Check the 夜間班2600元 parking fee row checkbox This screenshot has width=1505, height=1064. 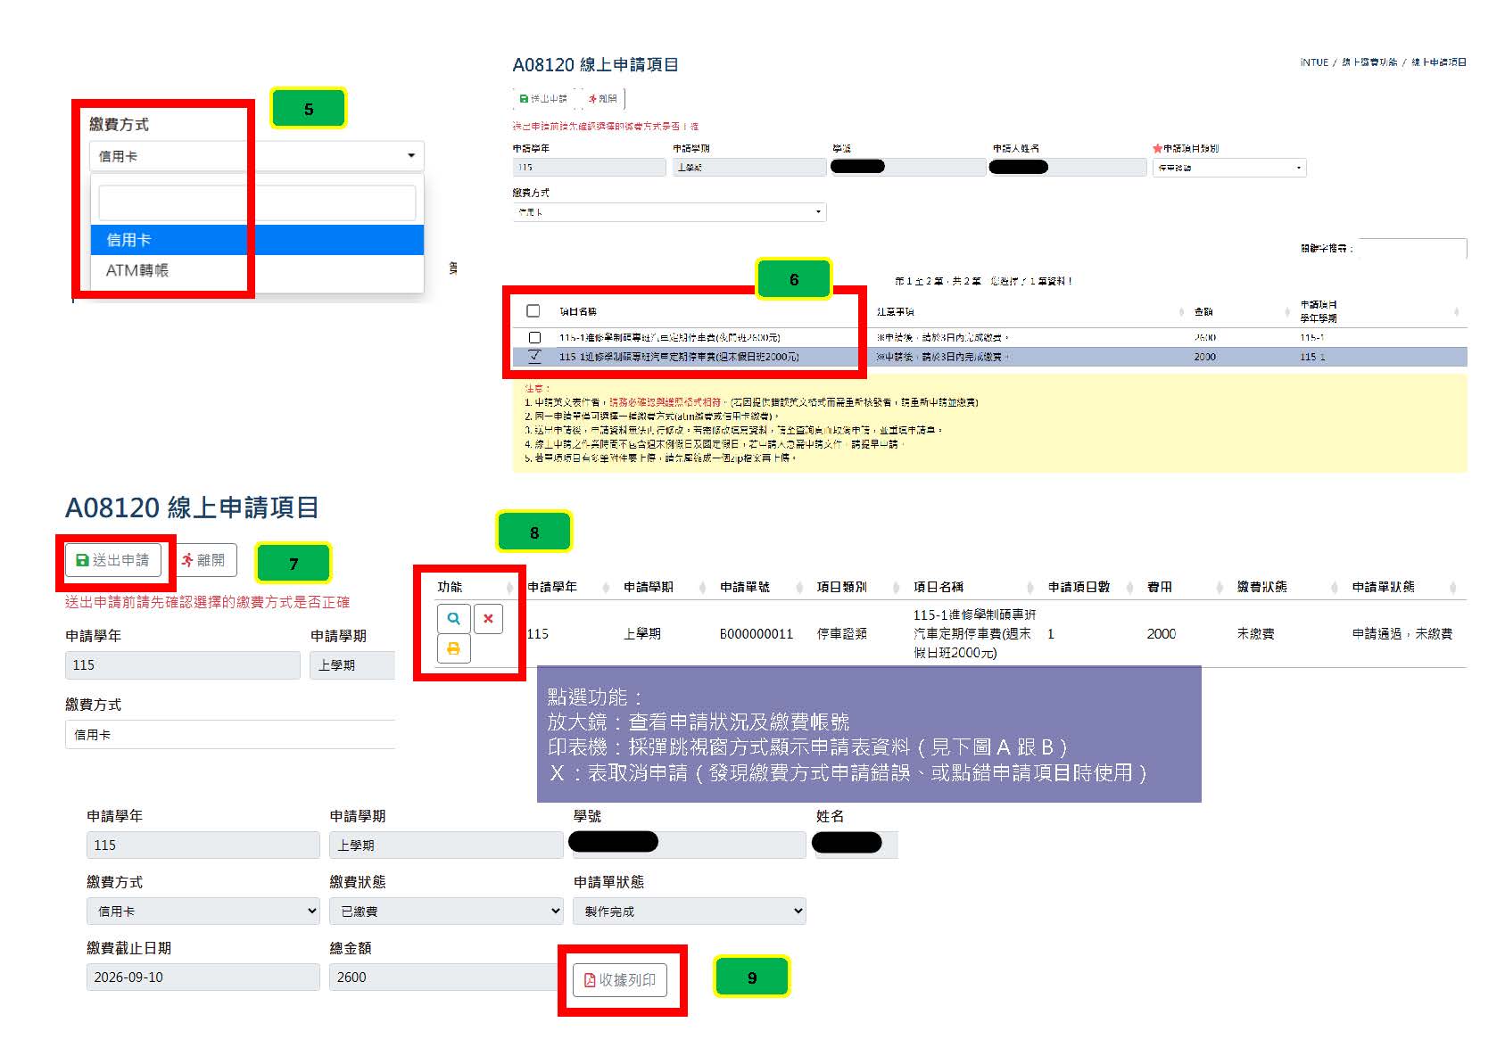[534, 338]
